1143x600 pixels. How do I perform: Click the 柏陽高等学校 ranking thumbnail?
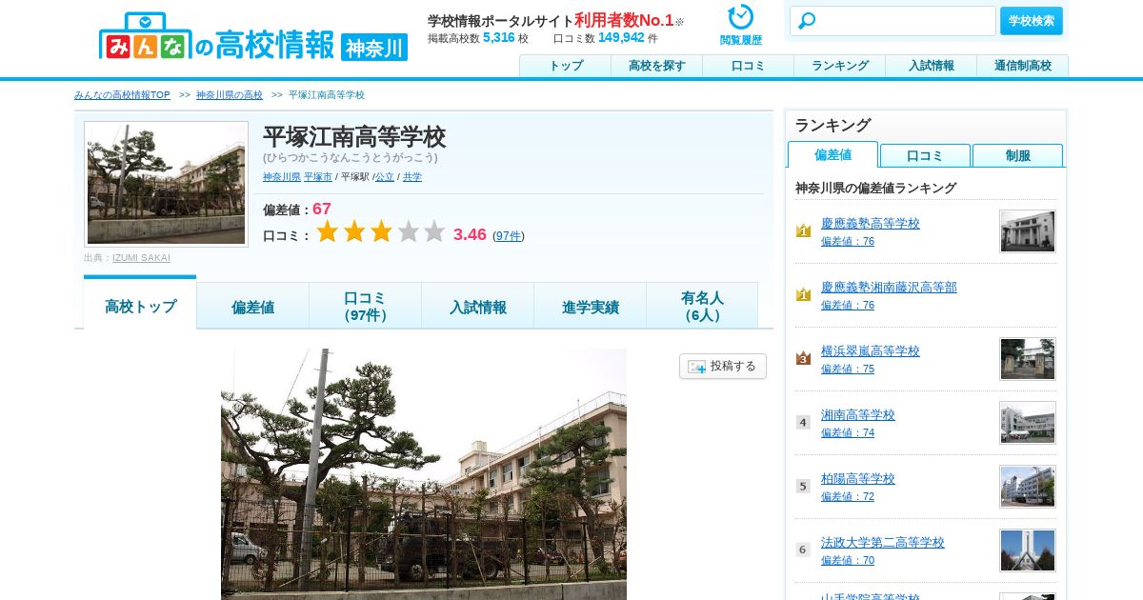pos(1028,487)
